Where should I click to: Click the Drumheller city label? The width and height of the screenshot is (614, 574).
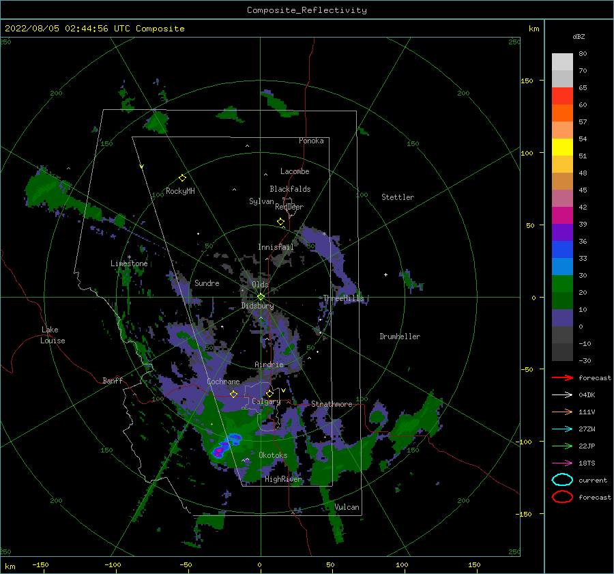point(400,336)
